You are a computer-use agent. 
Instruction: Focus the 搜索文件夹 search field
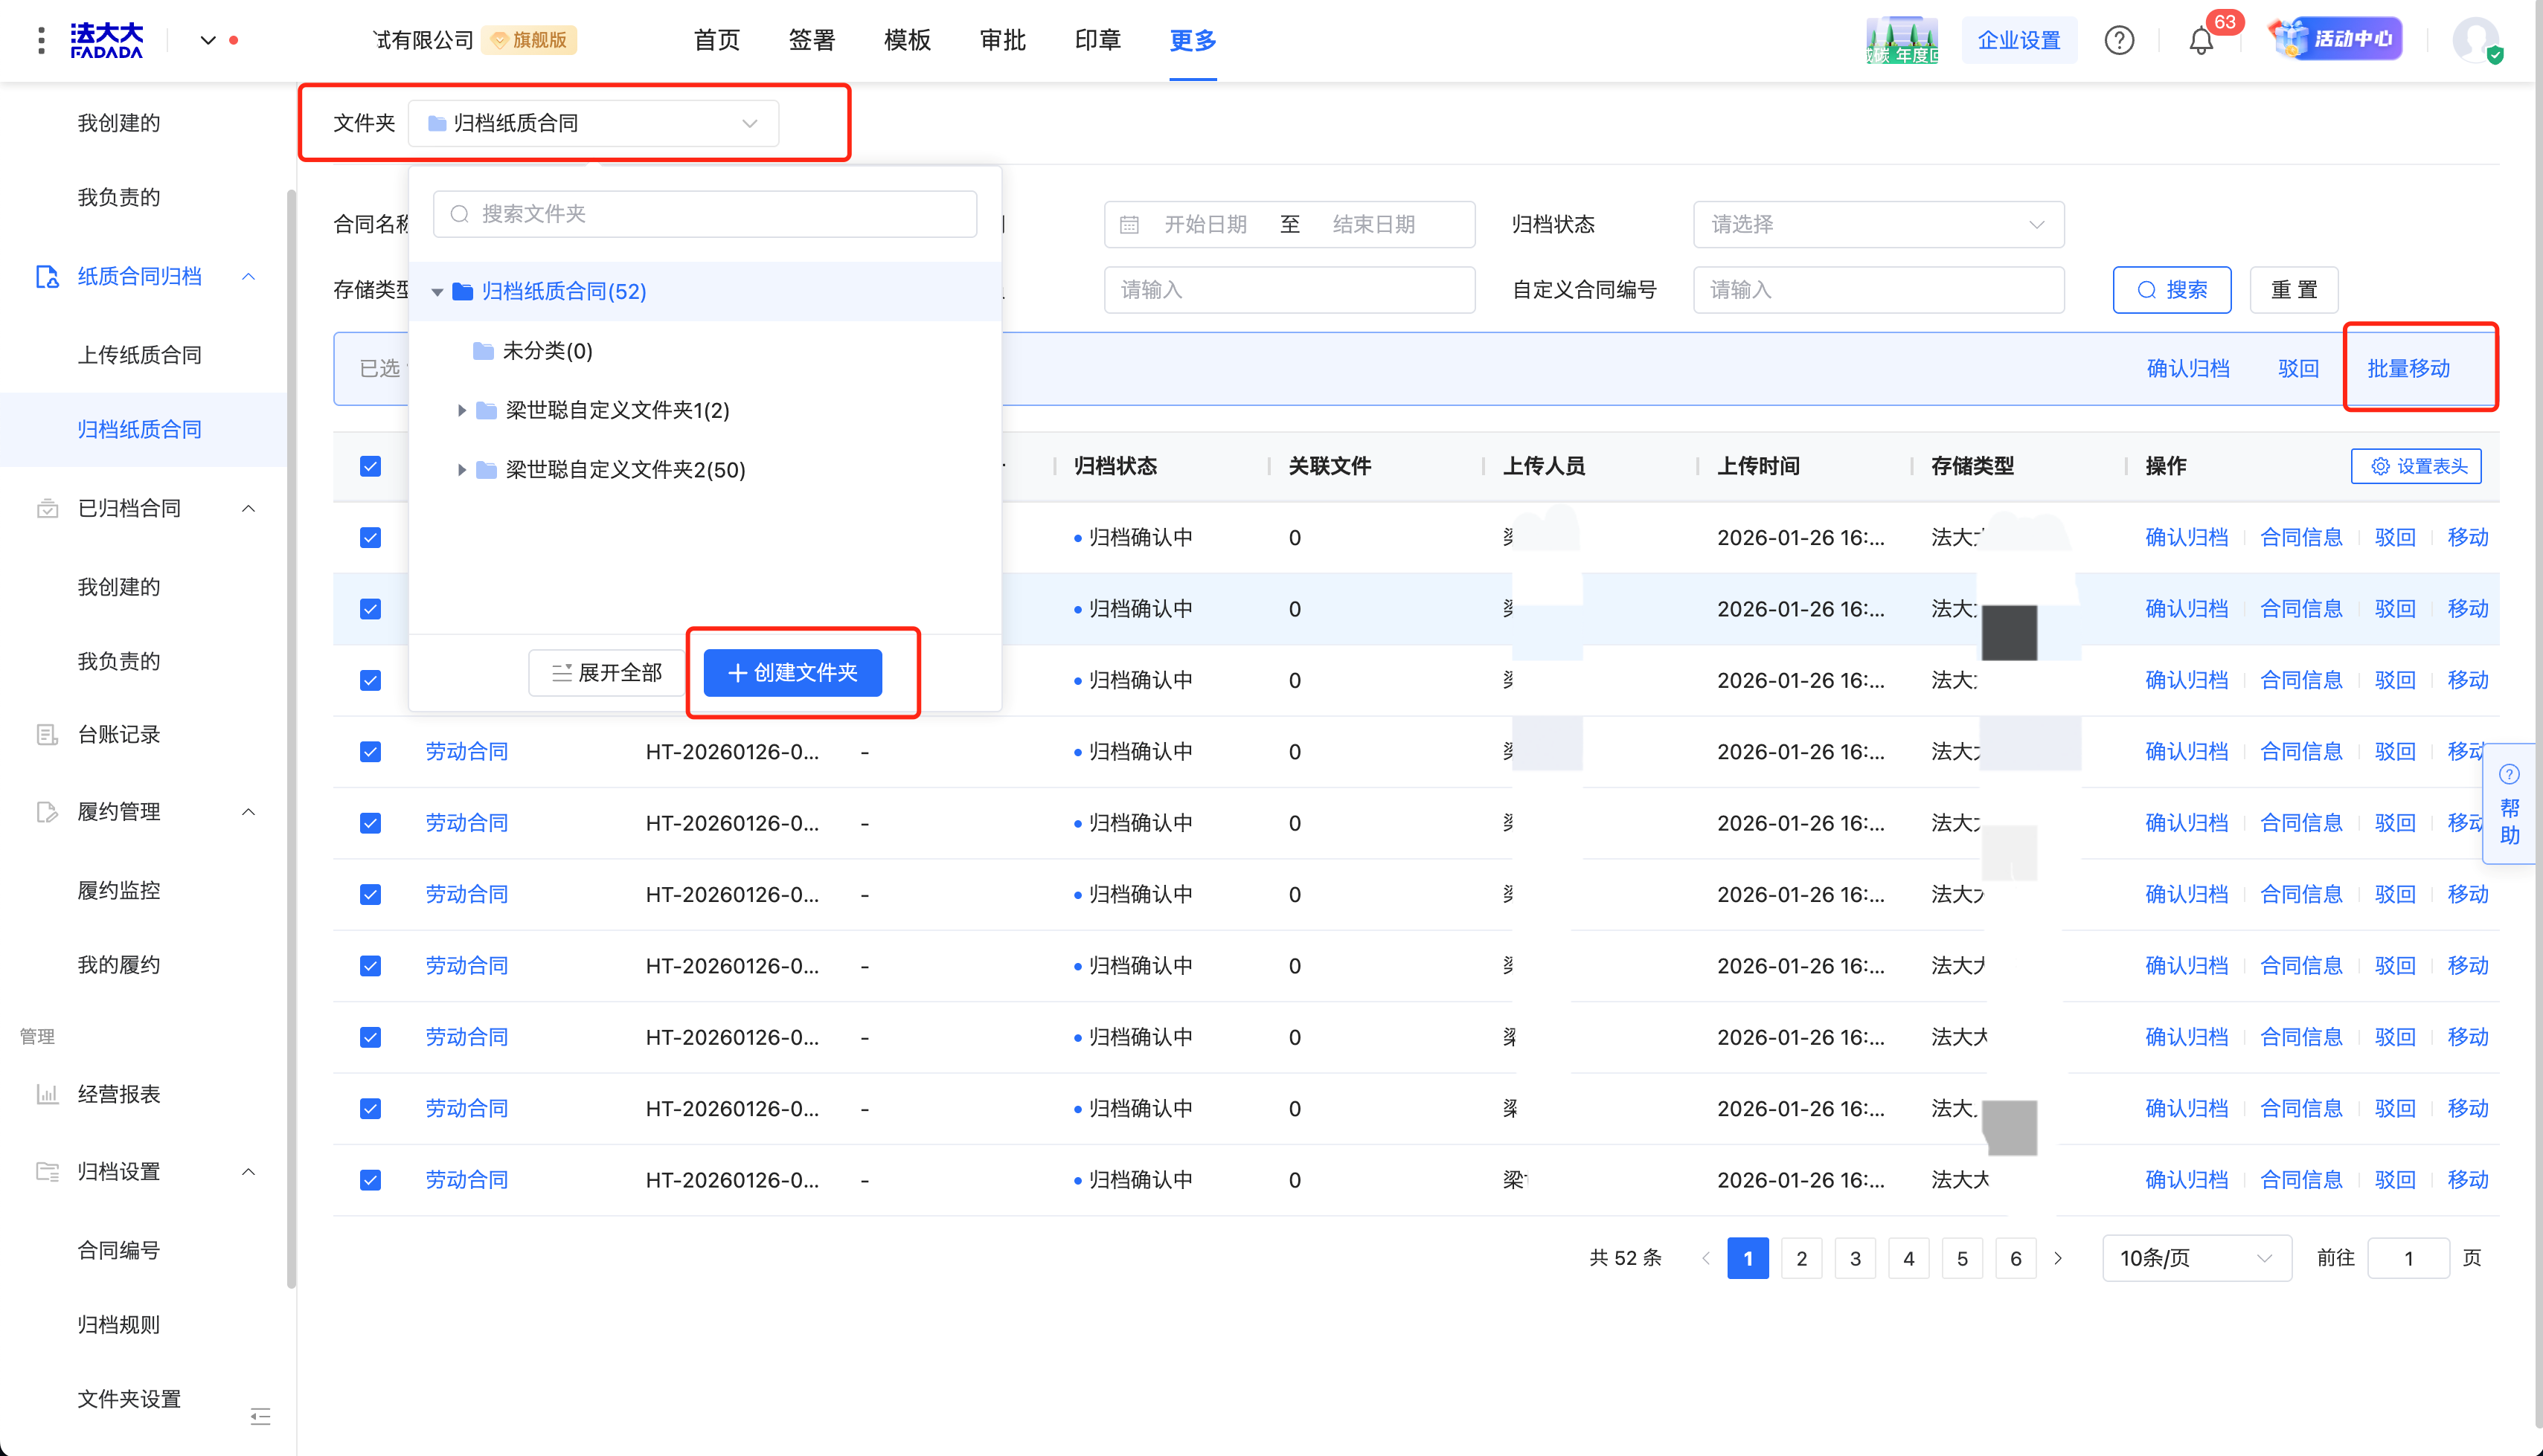click(705, 214)
